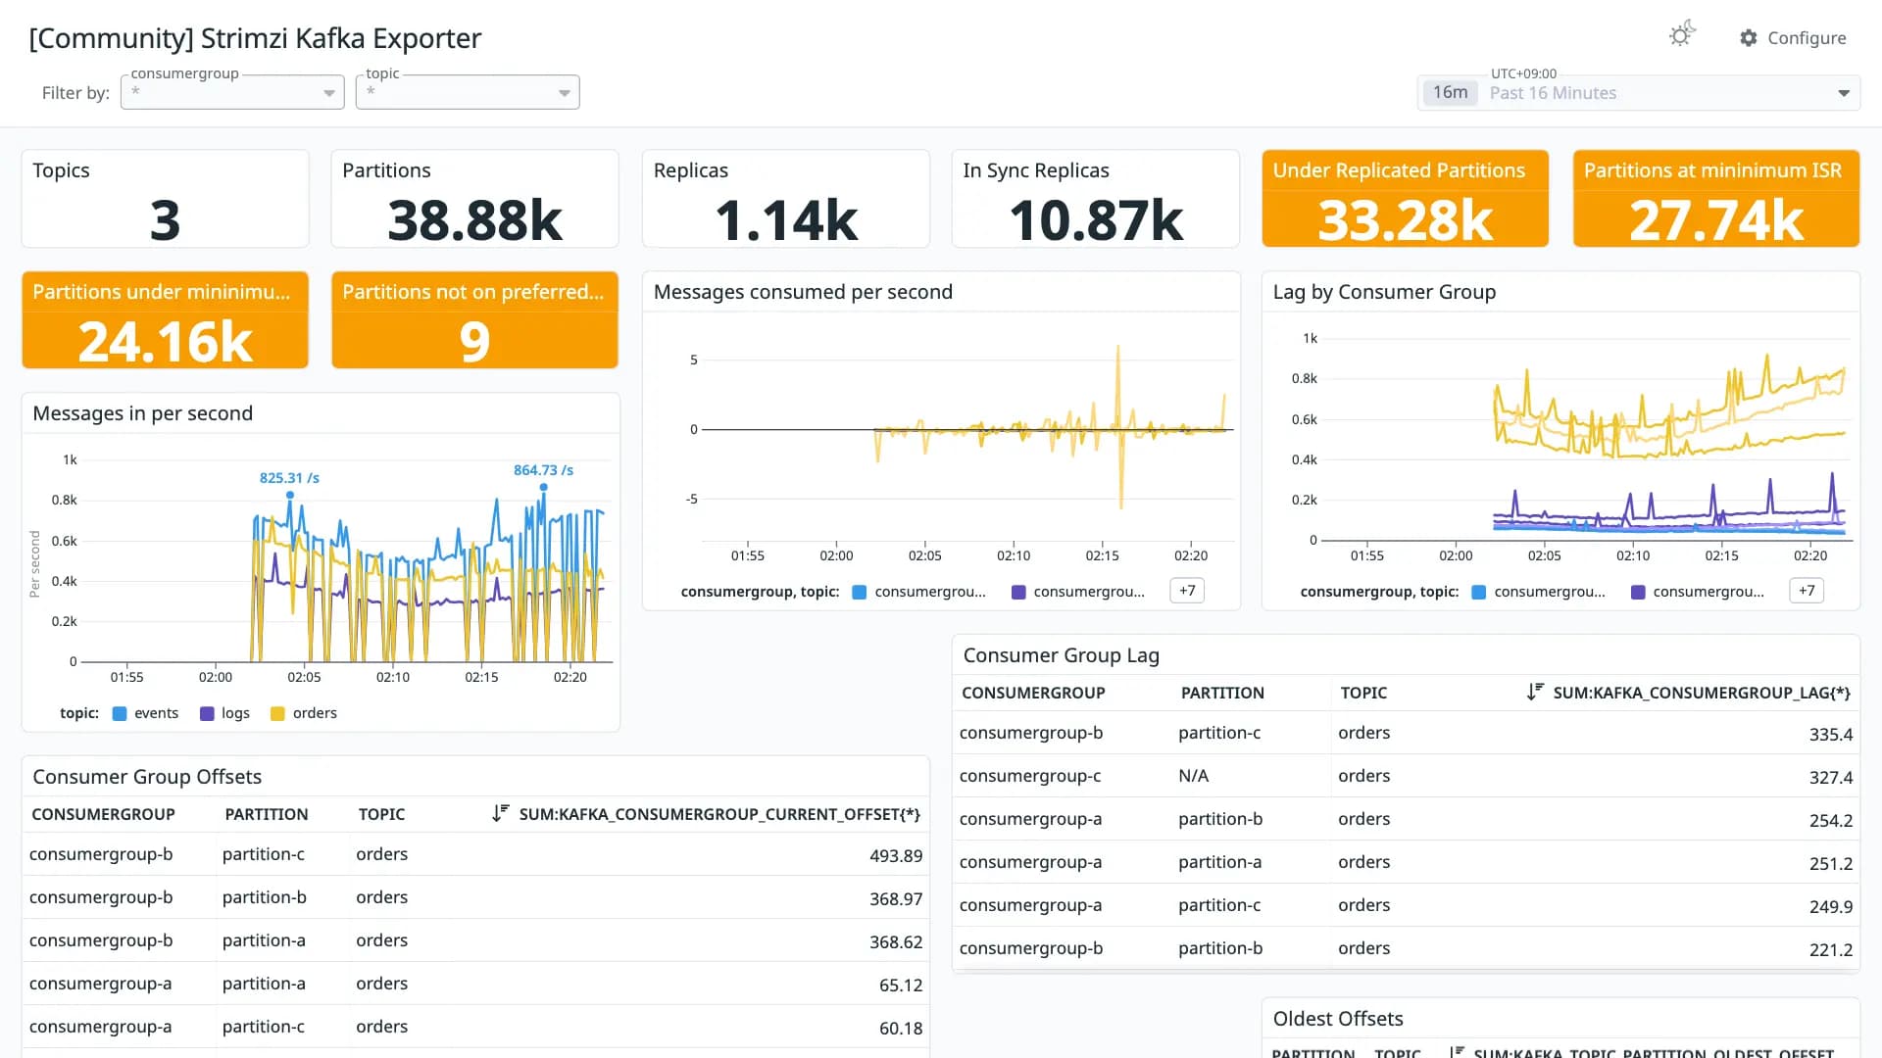Click the 825.31 /s peak marker
This screenshot has height=1058, width=1882.
coord(290,495)
